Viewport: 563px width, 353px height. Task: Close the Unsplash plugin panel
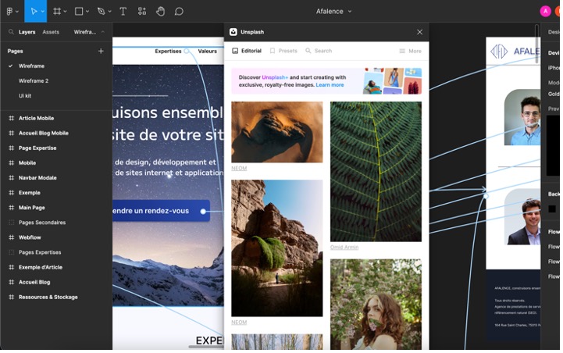(419, 32)
